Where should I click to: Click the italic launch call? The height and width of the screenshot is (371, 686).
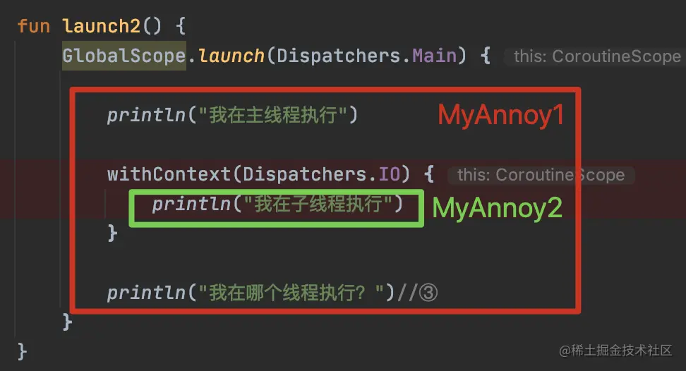tap(231, 56)
